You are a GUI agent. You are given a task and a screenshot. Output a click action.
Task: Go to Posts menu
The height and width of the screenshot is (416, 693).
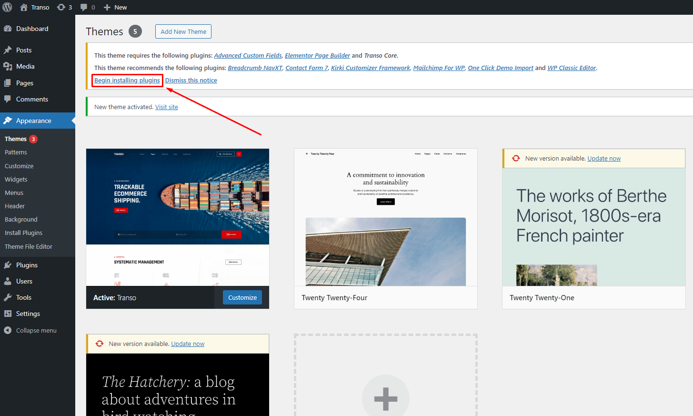click(x=24, y=50)
